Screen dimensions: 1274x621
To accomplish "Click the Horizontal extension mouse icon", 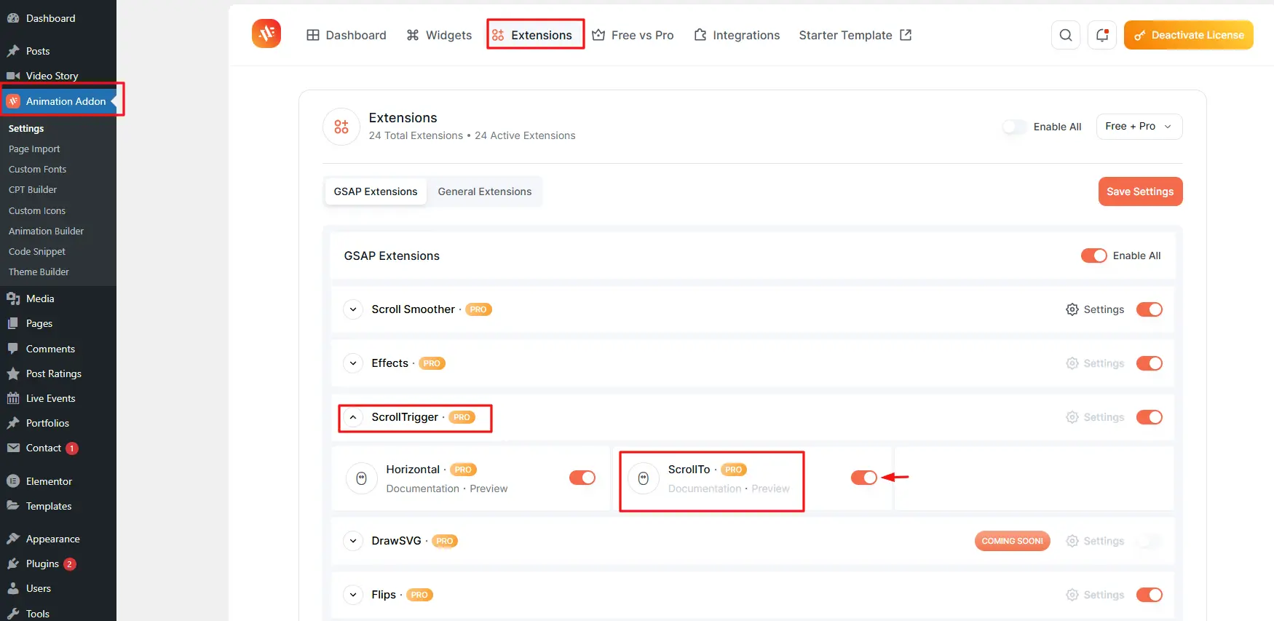I will (x=361, y=478).
